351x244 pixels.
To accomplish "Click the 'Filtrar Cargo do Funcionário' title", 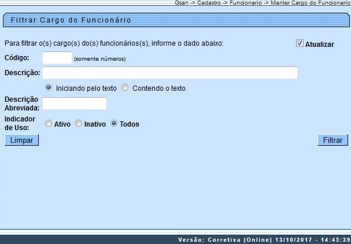I will tap(71, 20).
